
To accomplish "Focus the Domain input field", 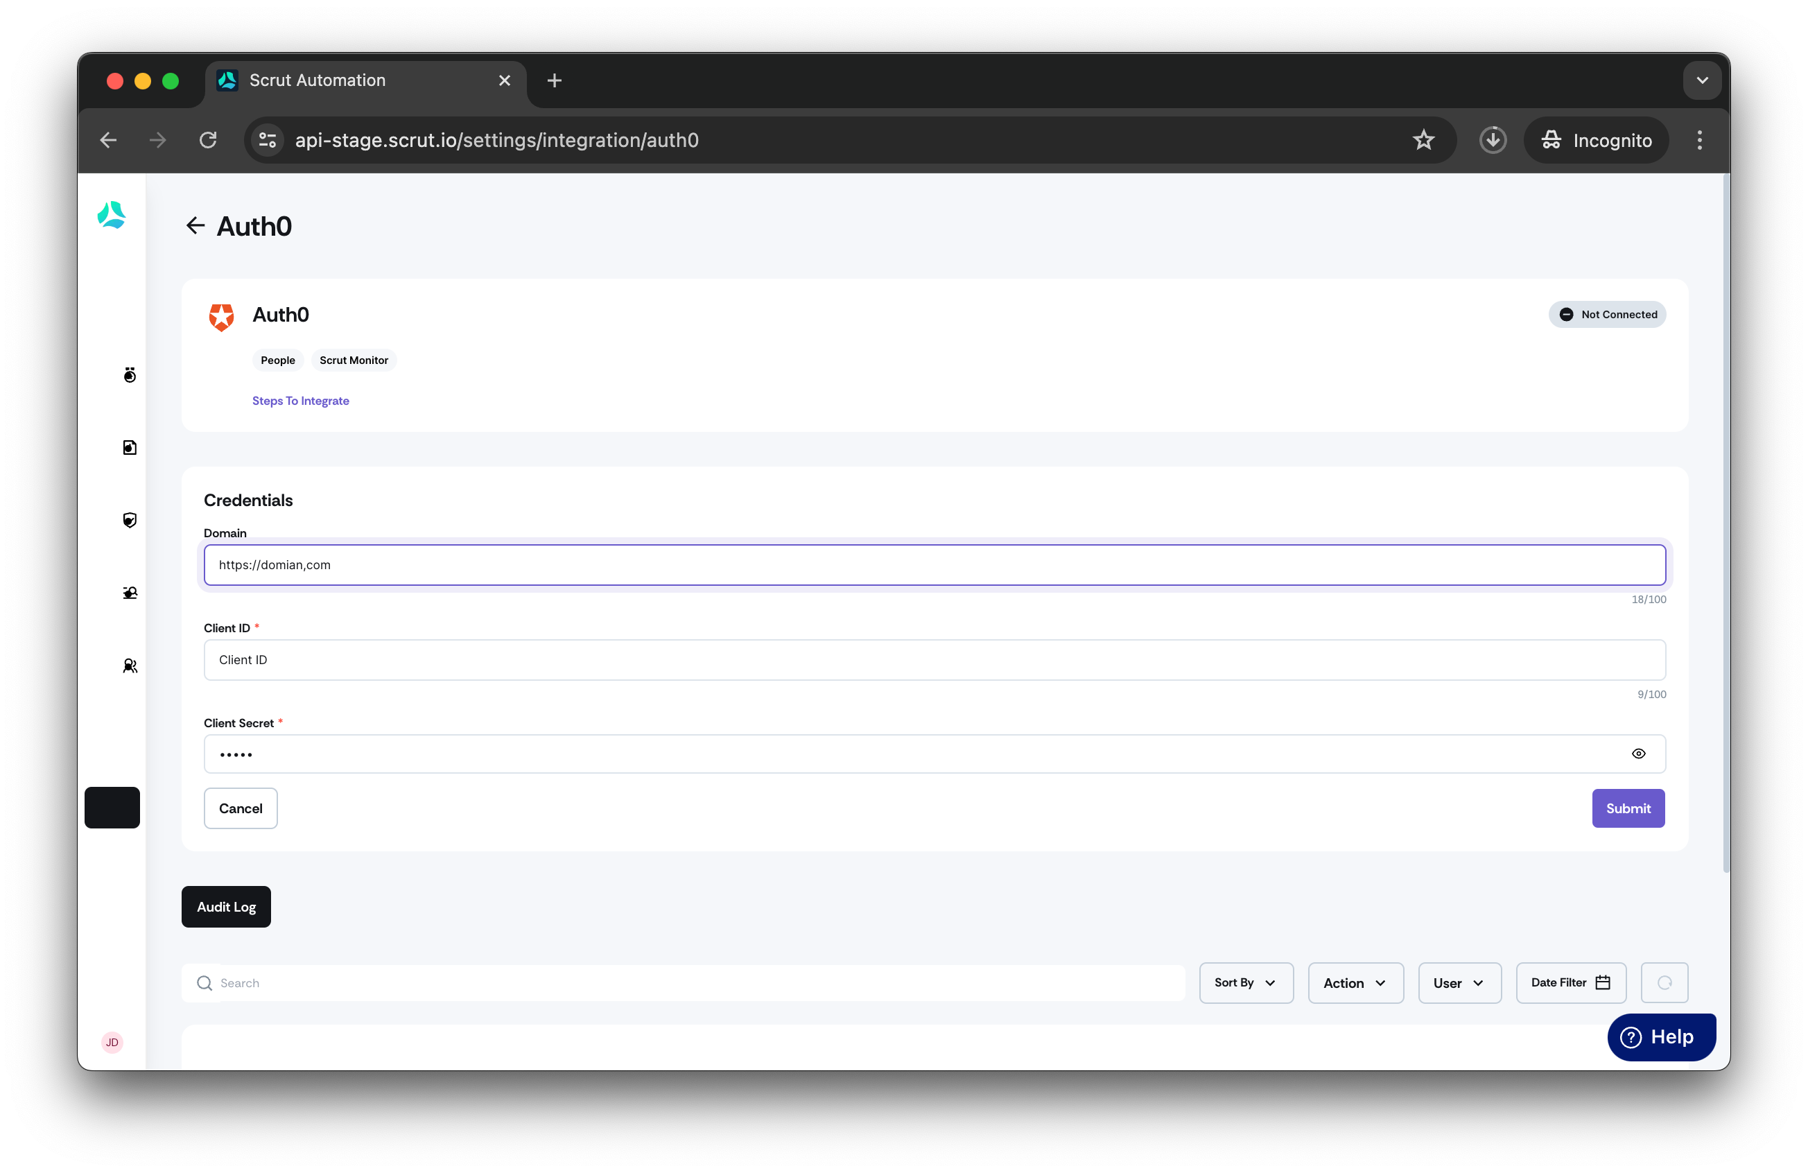I will (x=935, y=564).
